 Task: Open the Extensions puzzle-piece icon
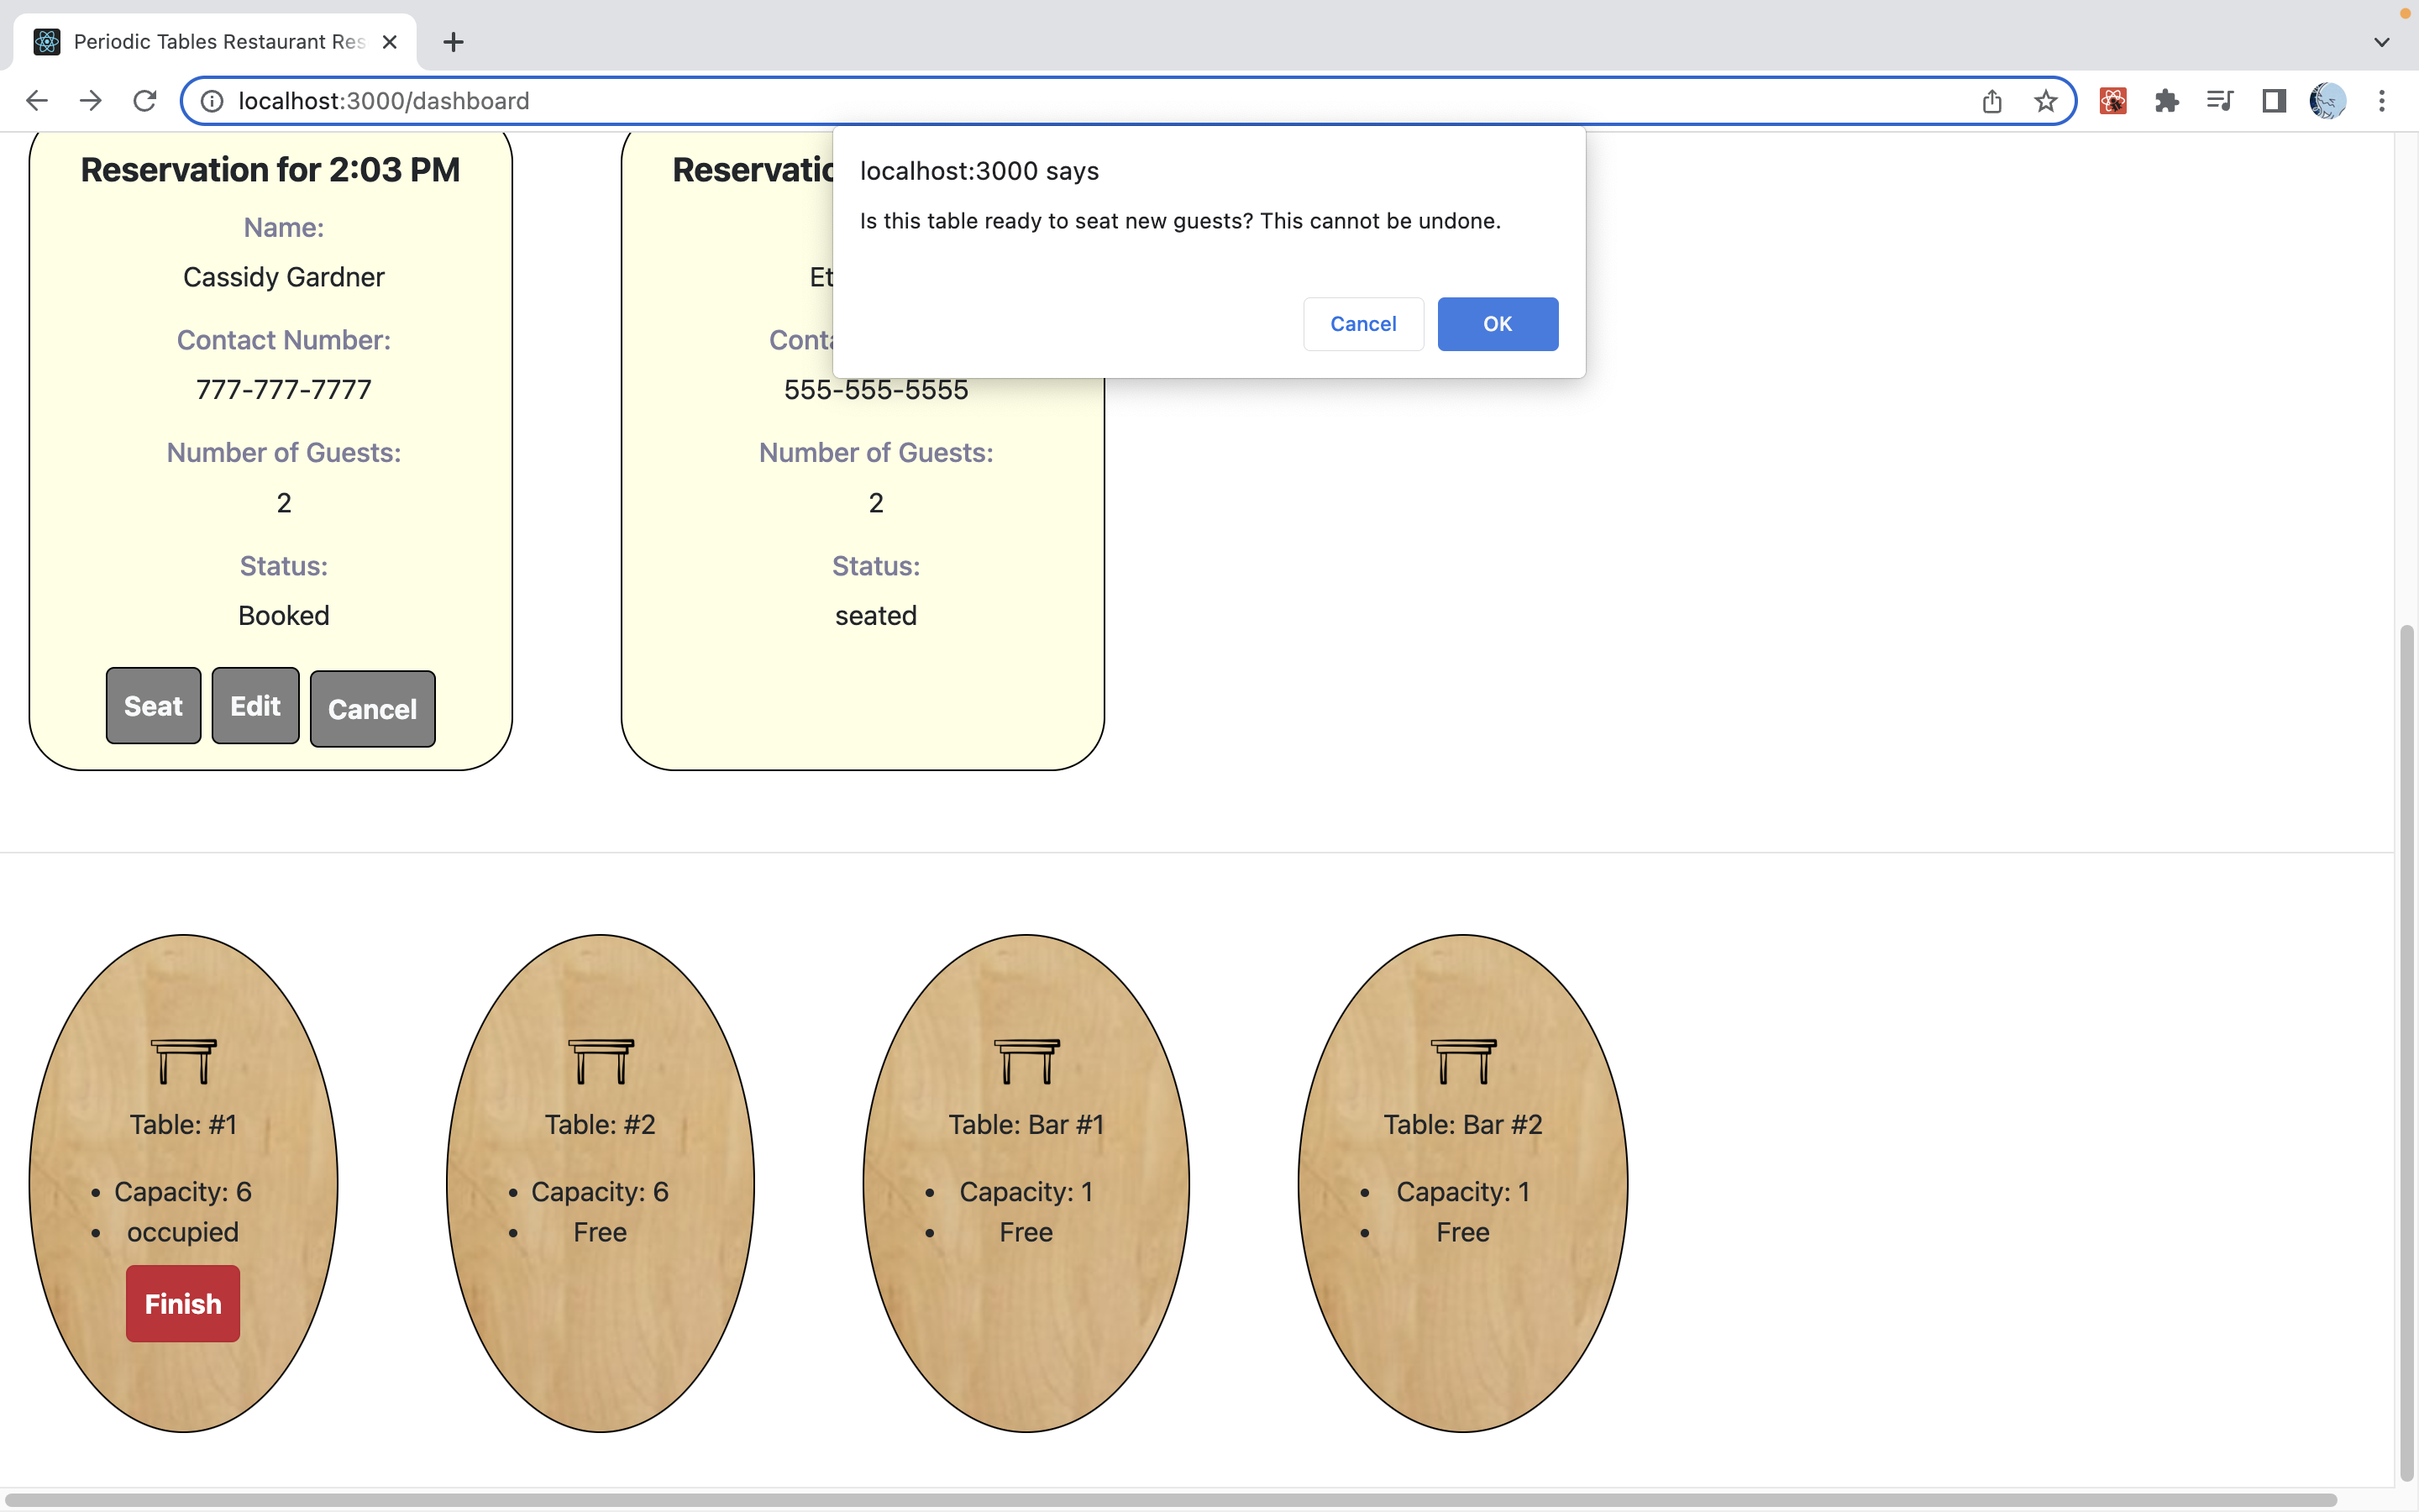point(2165,100)
